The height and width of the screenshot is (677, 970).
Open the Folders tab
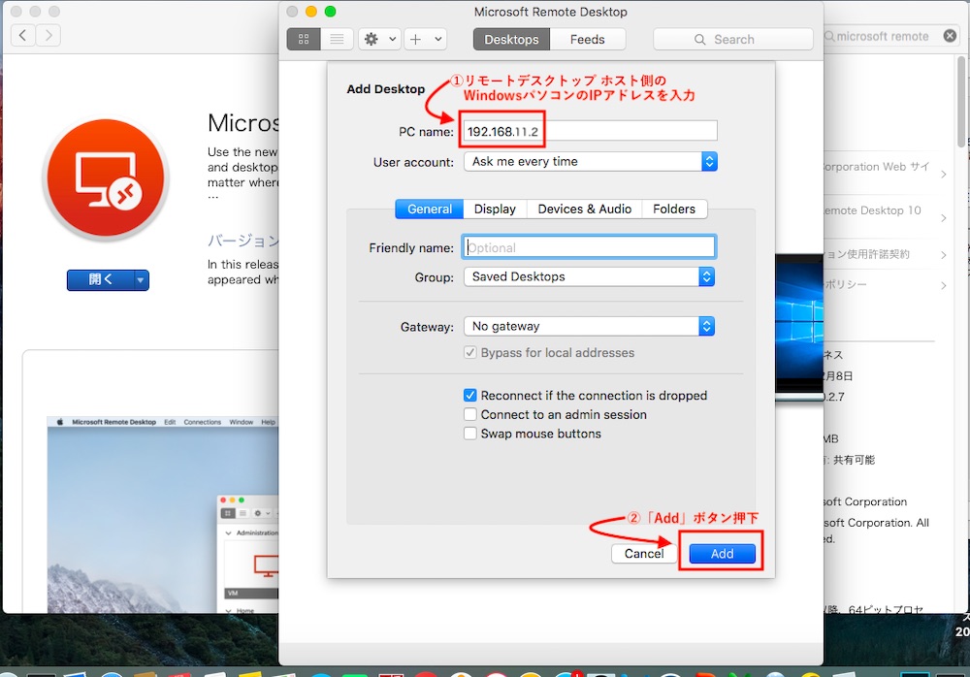coord(674,210)
